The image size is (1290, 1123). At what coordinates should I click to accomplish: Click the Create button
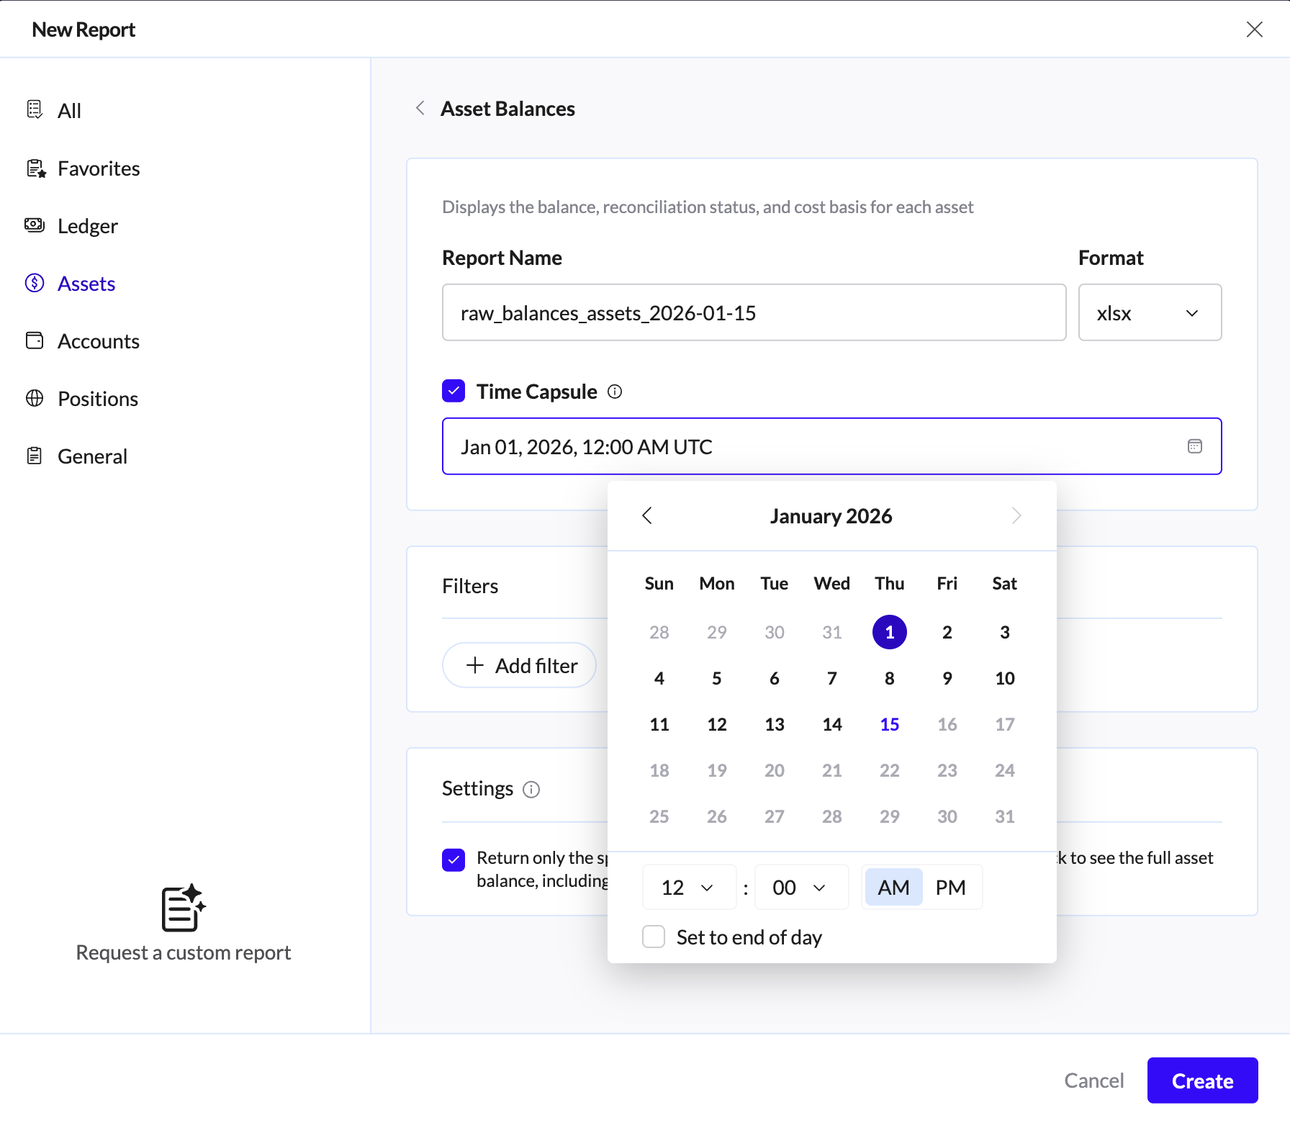coord(1201,1081)
